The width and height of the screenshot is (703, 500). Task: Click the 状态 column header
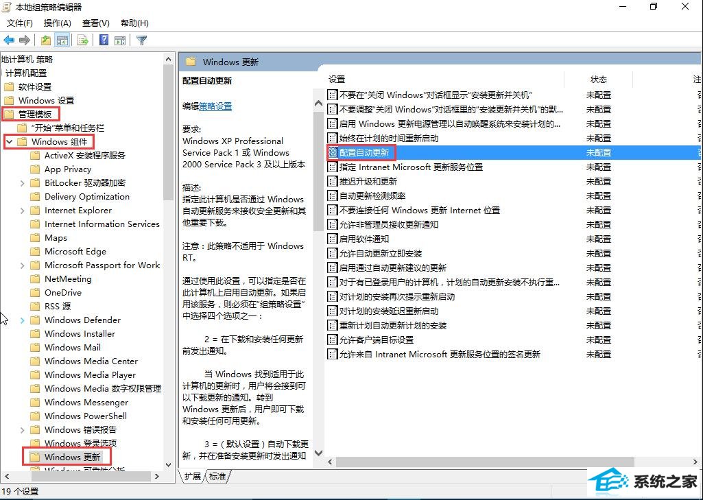599,80
